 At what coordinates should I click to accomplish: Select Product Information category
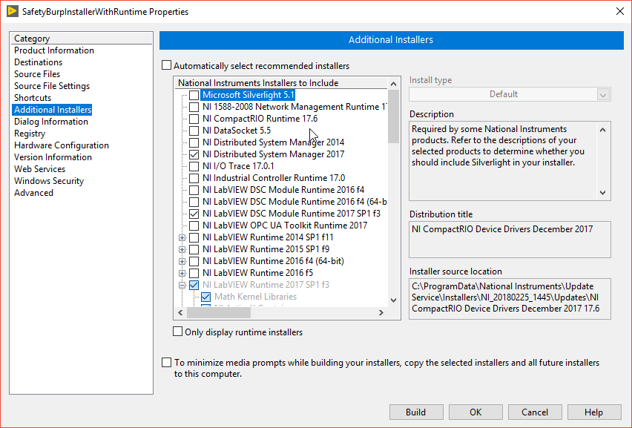point(54,50)
